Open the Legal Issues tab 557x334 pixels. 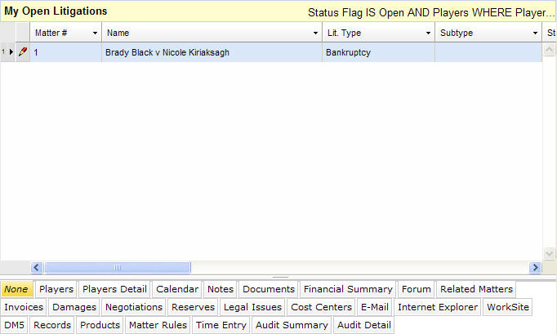[x=252, y=306]
